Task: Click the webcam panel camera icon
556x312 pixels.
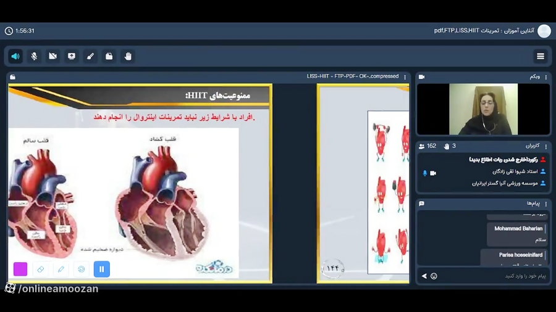Action: pyautogui.click(x=421, y=76)
